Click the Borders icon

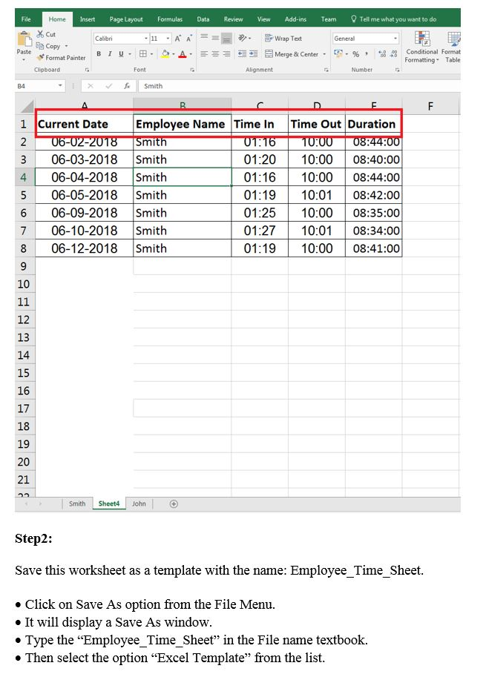pos(143,54)
